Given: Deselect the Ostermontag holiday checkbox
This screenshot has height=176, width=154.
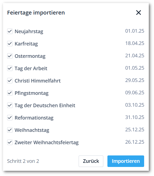Looking at the screenshot, I should point(10,56).
